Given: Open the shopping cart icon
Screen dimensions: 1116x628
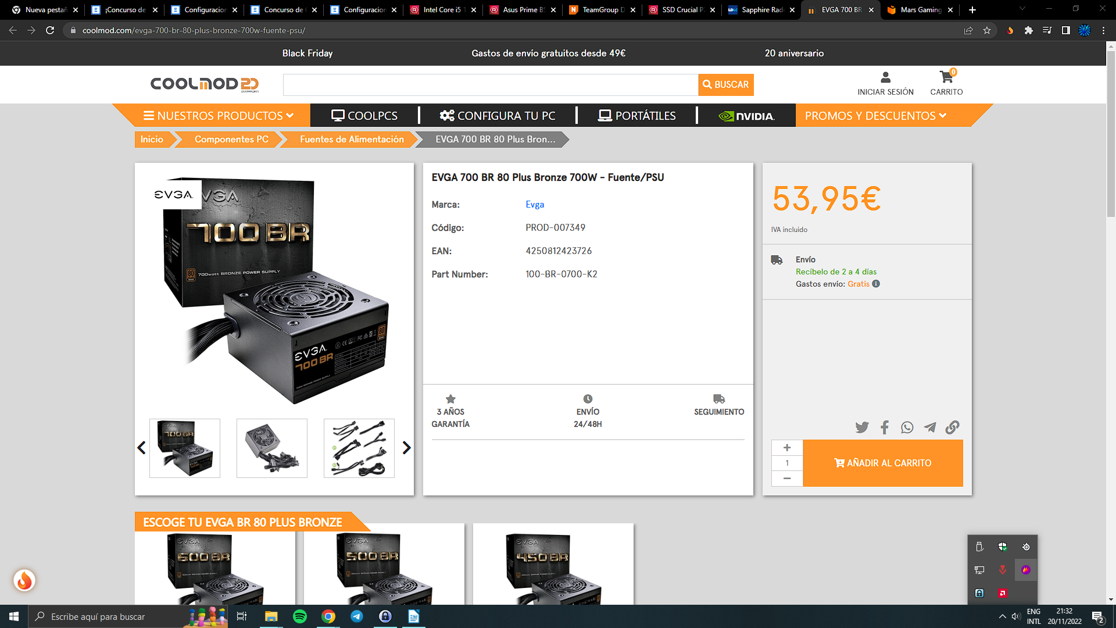Looking at the screenshot, I should 946,77.
